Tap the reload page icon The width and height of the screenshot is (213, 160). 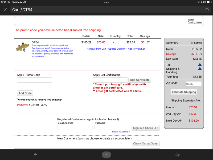(x=207, y=10)
